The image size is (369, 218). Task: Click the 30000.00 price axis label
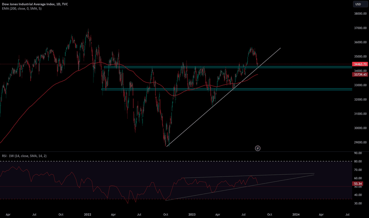(360, 128)
